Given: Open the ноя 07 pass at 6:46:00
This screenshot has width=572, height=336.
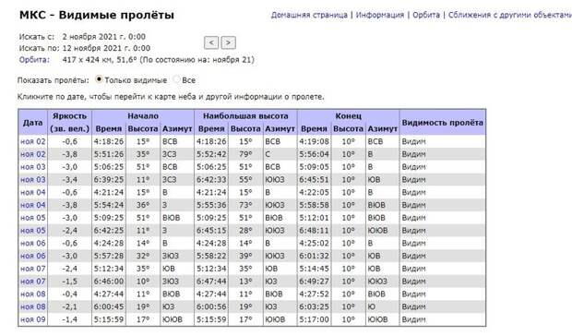Looking at the screenshot, I should click(x=33, y=282).
